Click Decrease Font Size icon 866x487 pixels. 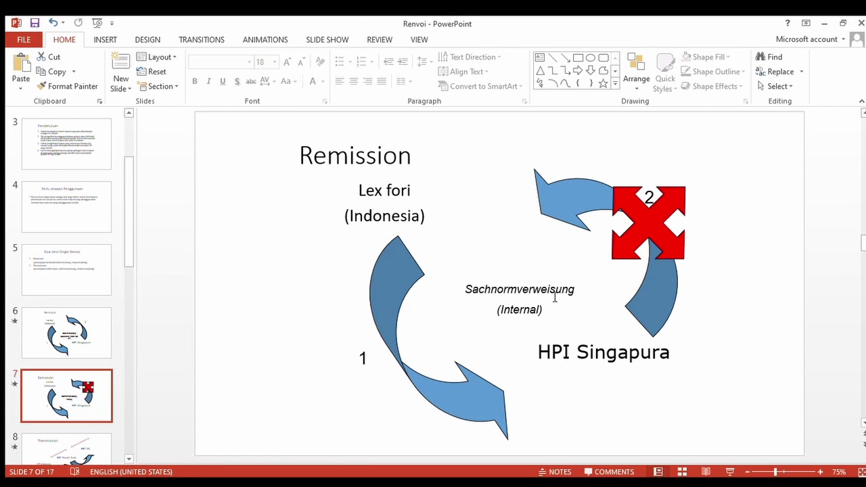301,62
